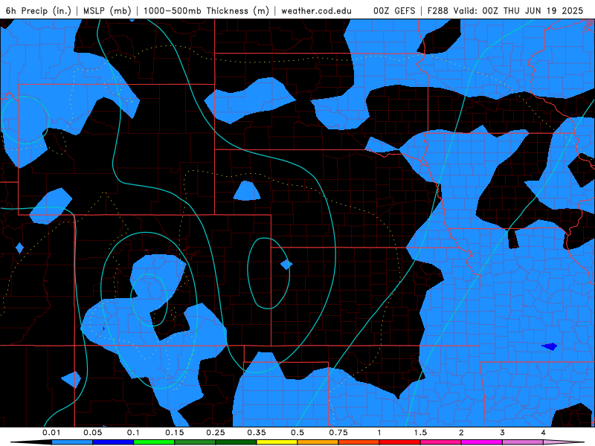Click the 0.25 legend value

[216, 433]
